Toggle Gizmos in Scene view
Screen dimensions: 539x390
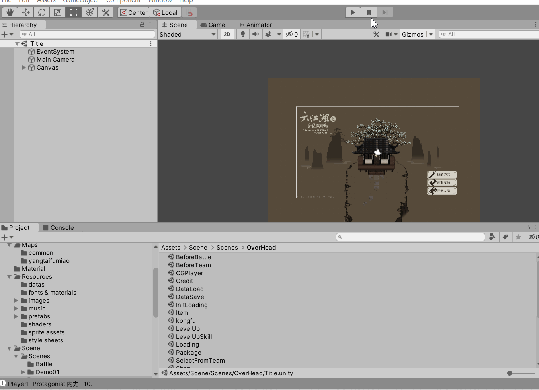[413, 34]
